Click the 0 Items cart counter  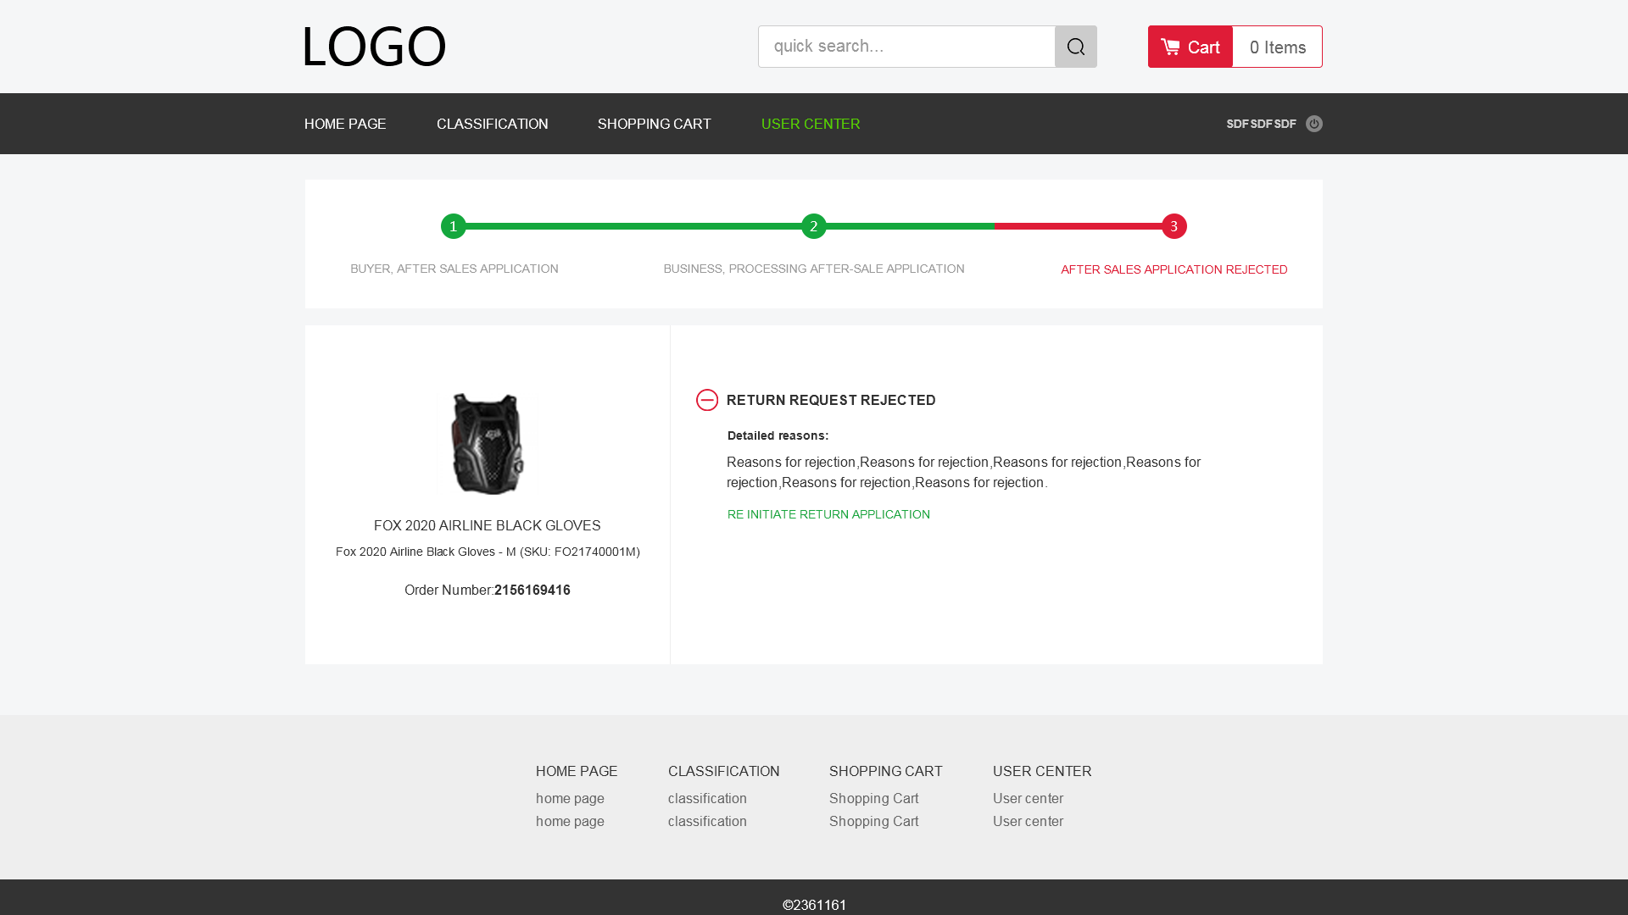point(1277,47)
